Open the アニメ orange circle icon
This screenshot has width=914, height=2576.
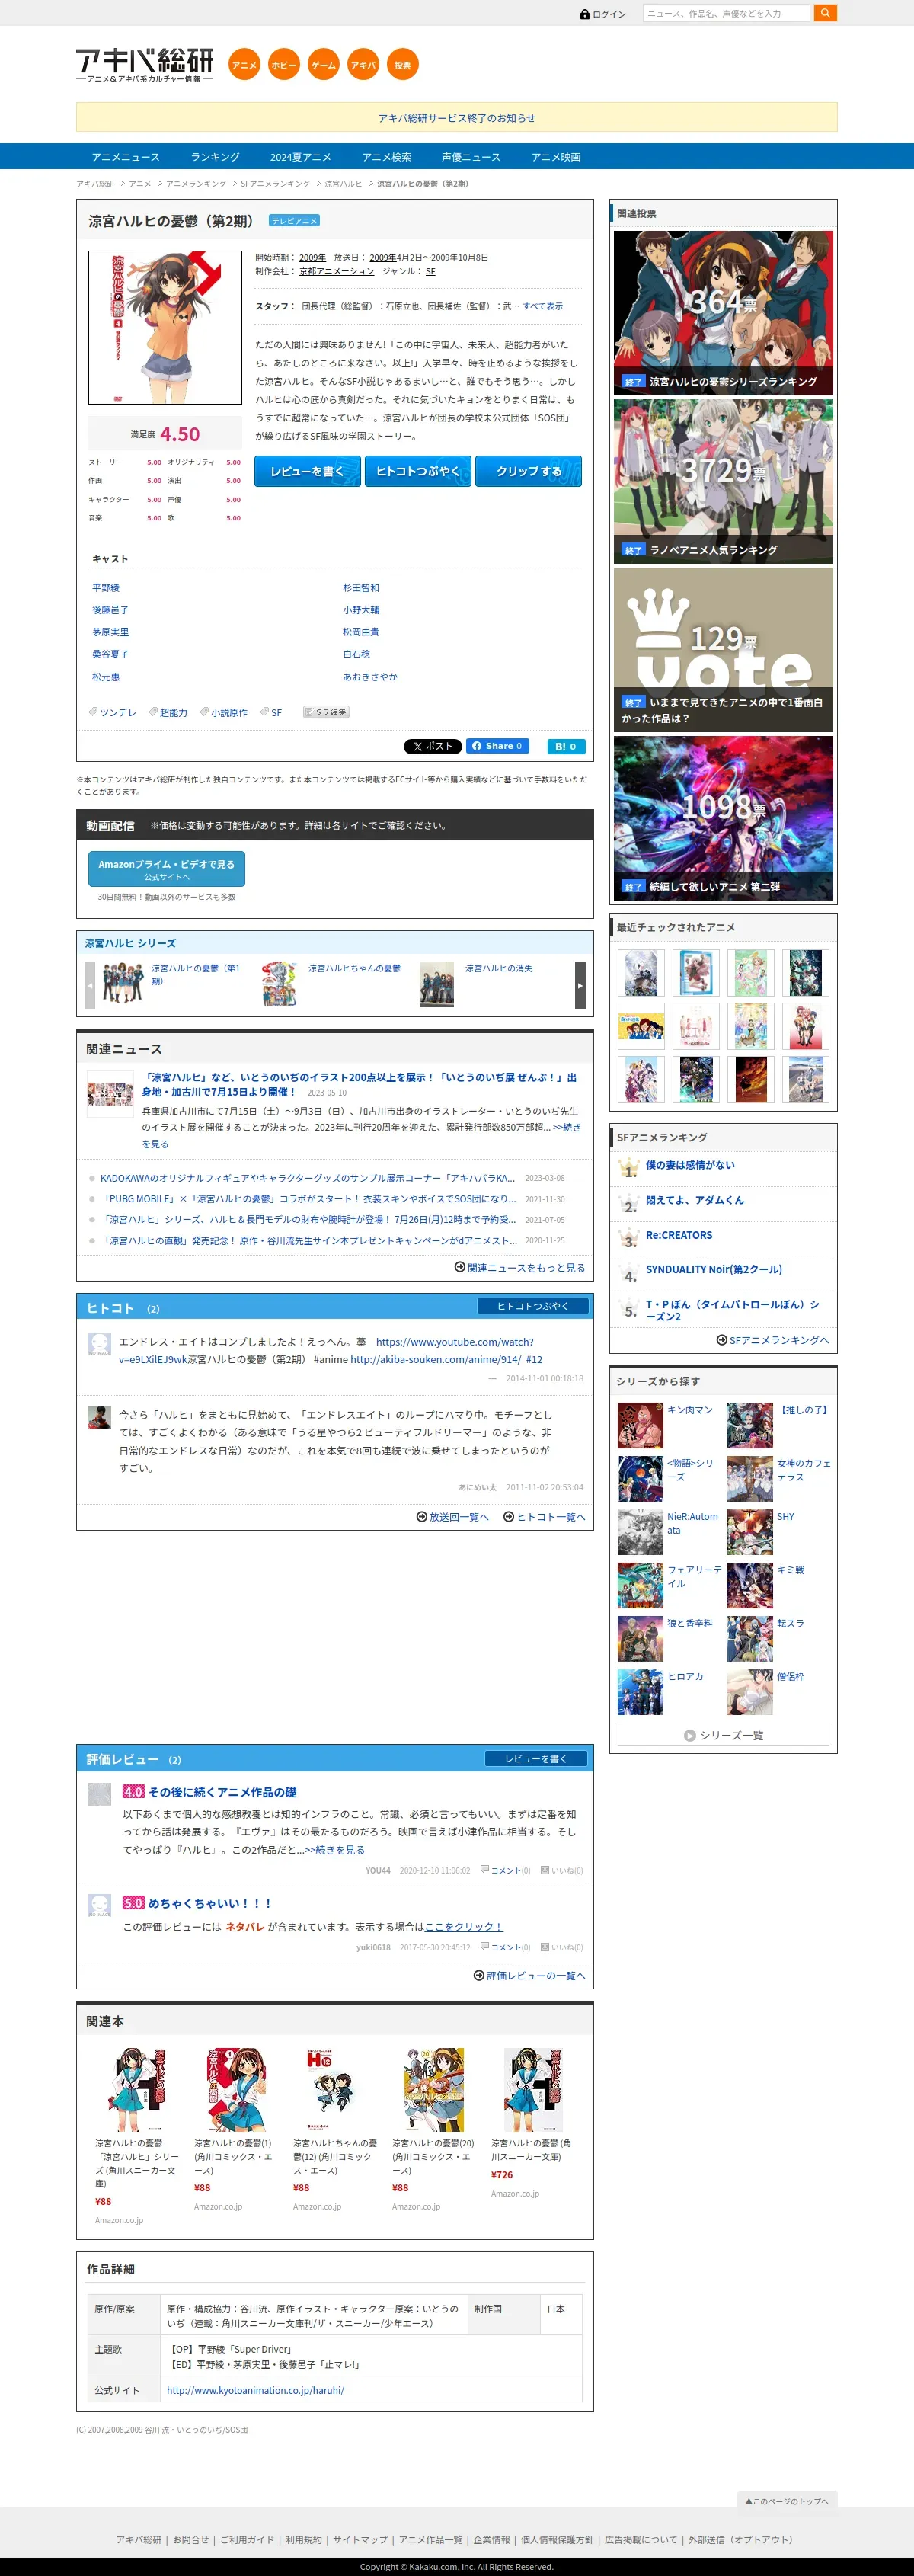(244, 65)
